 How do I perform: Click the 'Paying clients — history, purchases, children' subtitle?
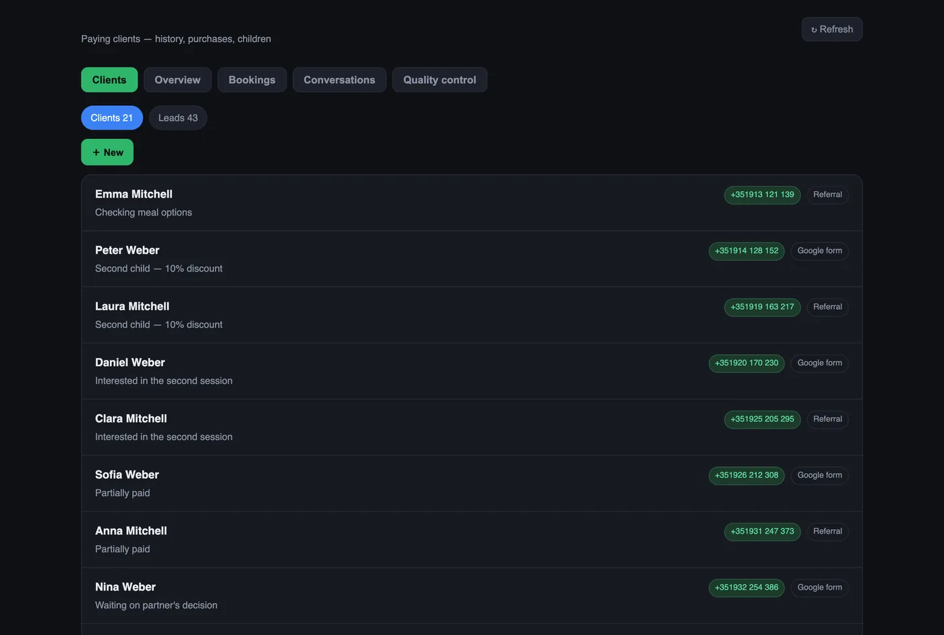176,38
